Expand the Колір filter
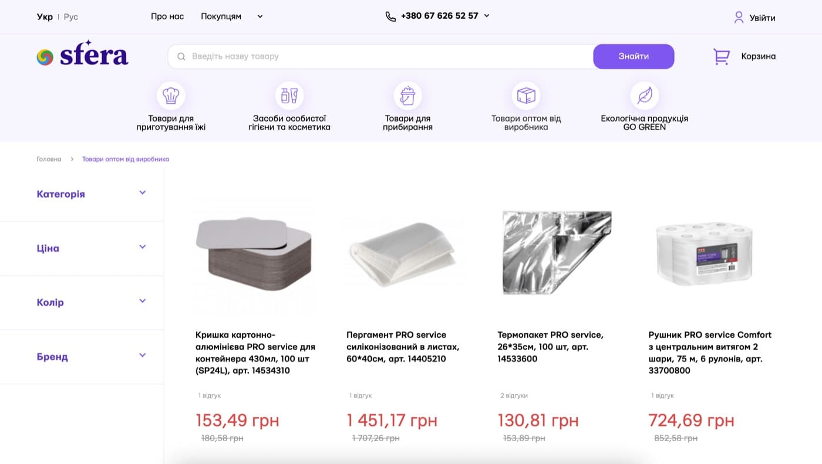The width and height of the screenshot is (822, 464). coord(142,301)
